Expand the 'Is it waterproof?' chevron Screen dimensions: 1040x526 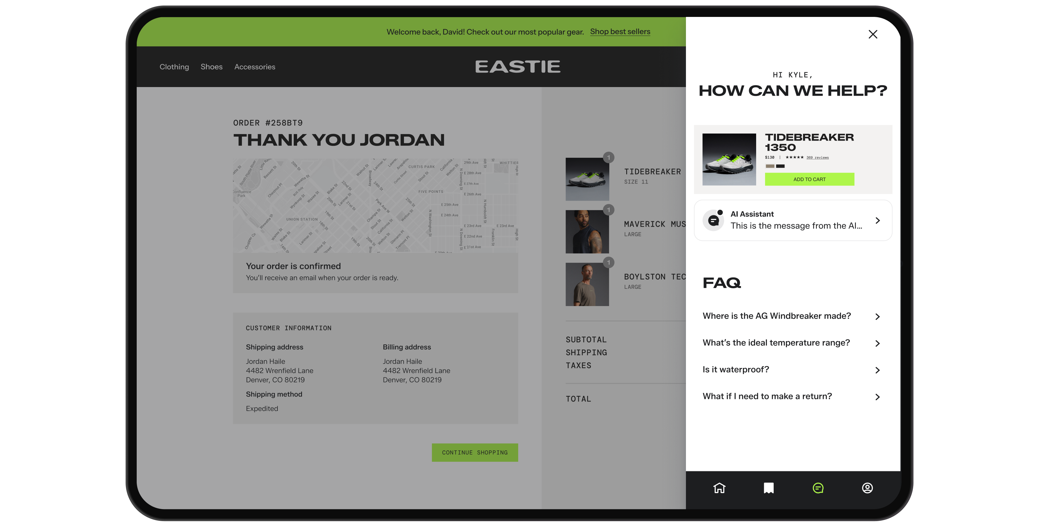coord(877,370)
